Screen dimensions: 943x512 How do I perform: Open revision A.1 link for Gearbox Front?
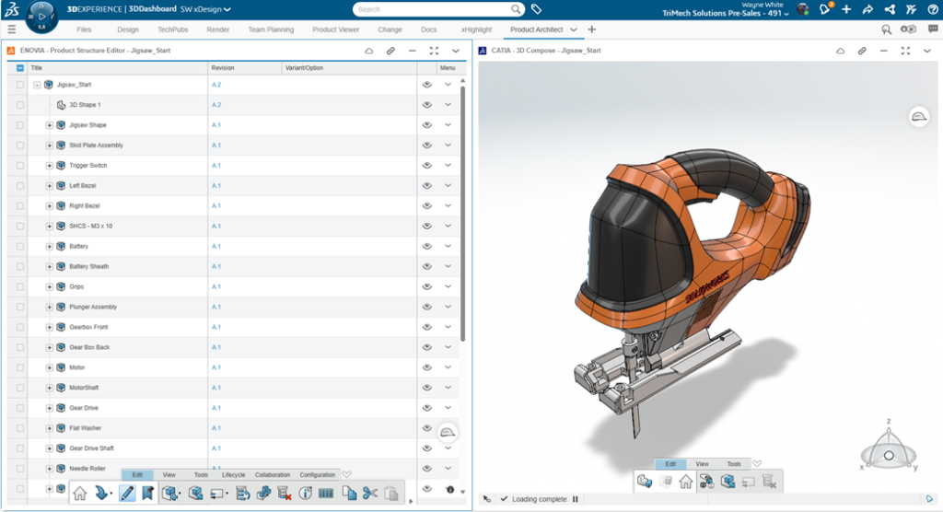coord(216,327)
